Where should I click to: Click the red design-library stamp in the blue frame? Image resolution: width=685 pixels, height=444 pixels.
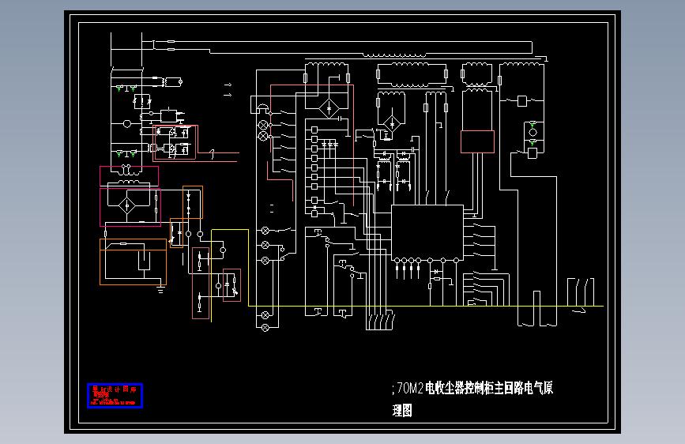(115, 396)
